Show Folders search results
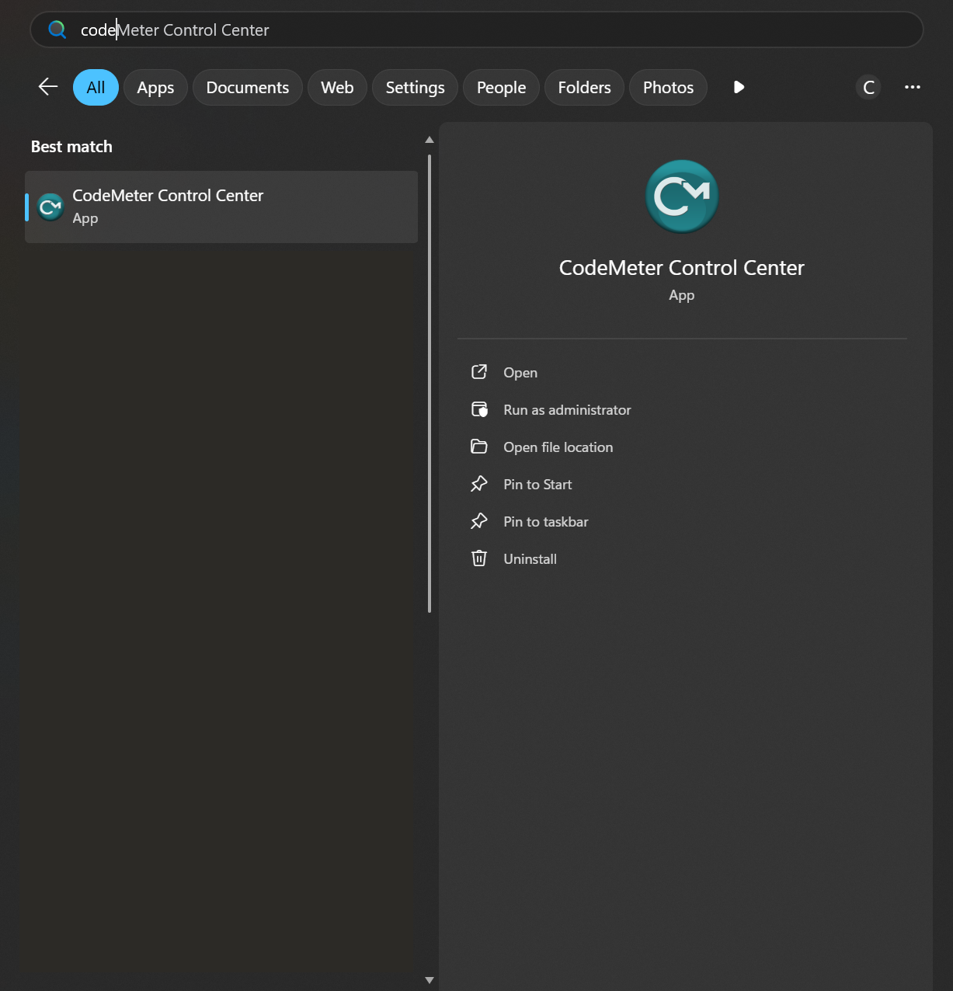 (x=585, y=88)
